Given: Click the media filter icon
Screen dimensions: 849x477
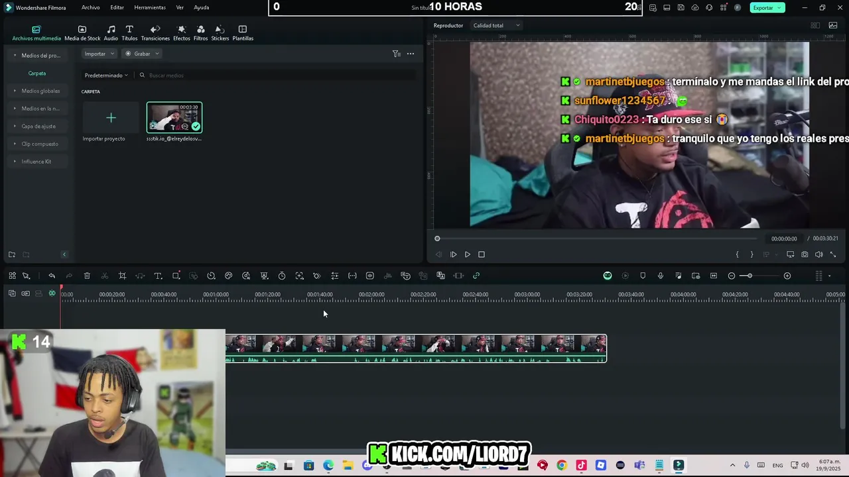Looking at the screenshot, I should [x=396, y=54].
